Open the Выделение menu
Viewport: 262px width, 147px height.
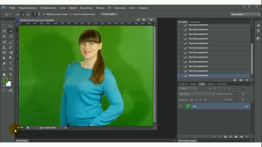(x=86, y=8)
